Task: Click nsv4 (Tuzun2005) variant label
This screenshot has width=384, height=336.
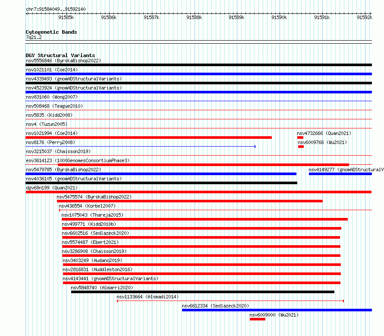Action: click(x=47, y=124)
